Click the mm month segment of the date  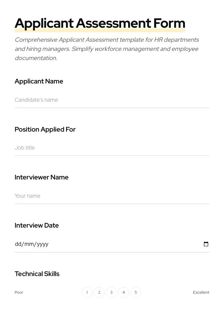(29, 244)
